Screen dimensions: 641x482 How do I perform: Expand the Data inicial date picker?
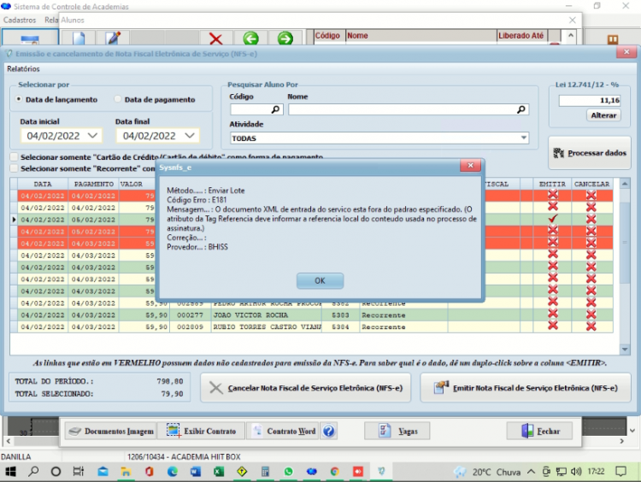[93, 136]
